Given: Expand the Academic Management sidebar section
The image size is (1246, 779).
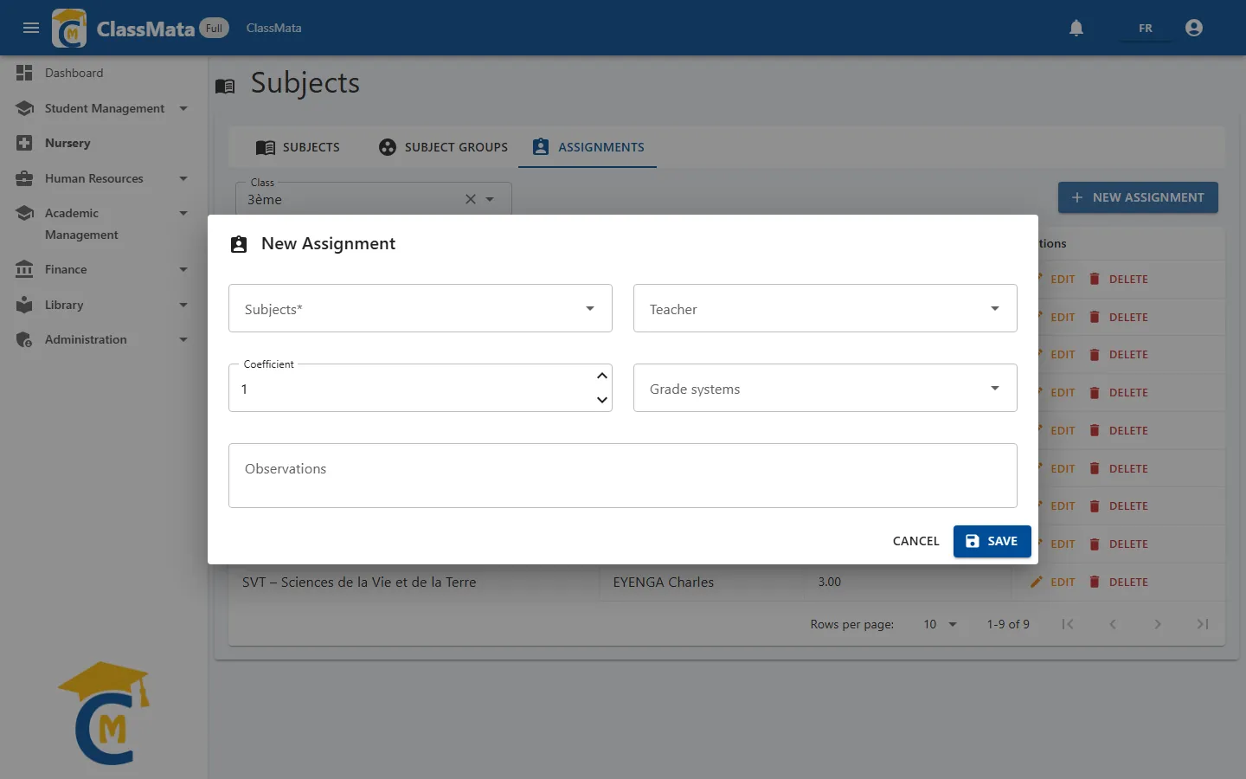Looking at the screenshot, I should tap(183, 213).
